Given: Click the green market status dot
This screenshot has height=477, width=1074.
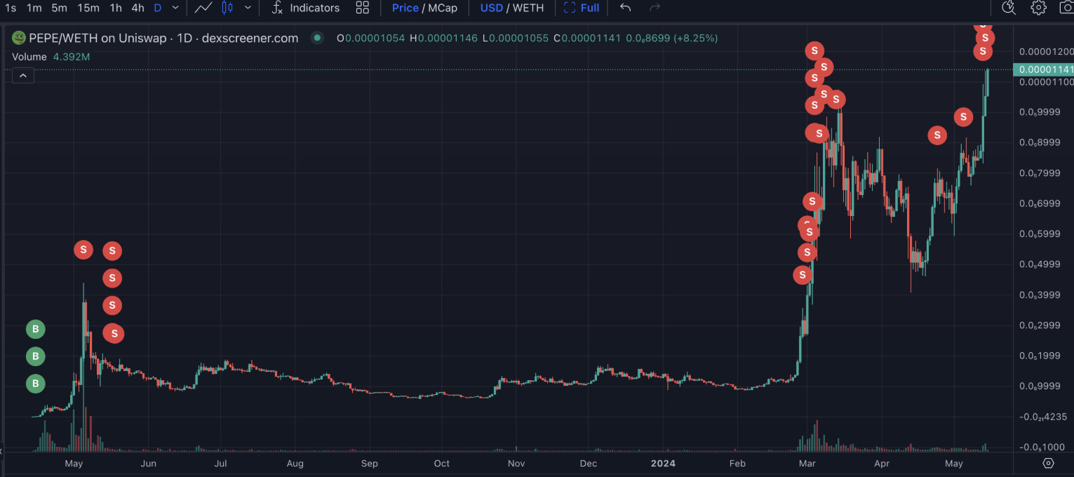Looking at the screenshot, I should (x=317, y=38).
